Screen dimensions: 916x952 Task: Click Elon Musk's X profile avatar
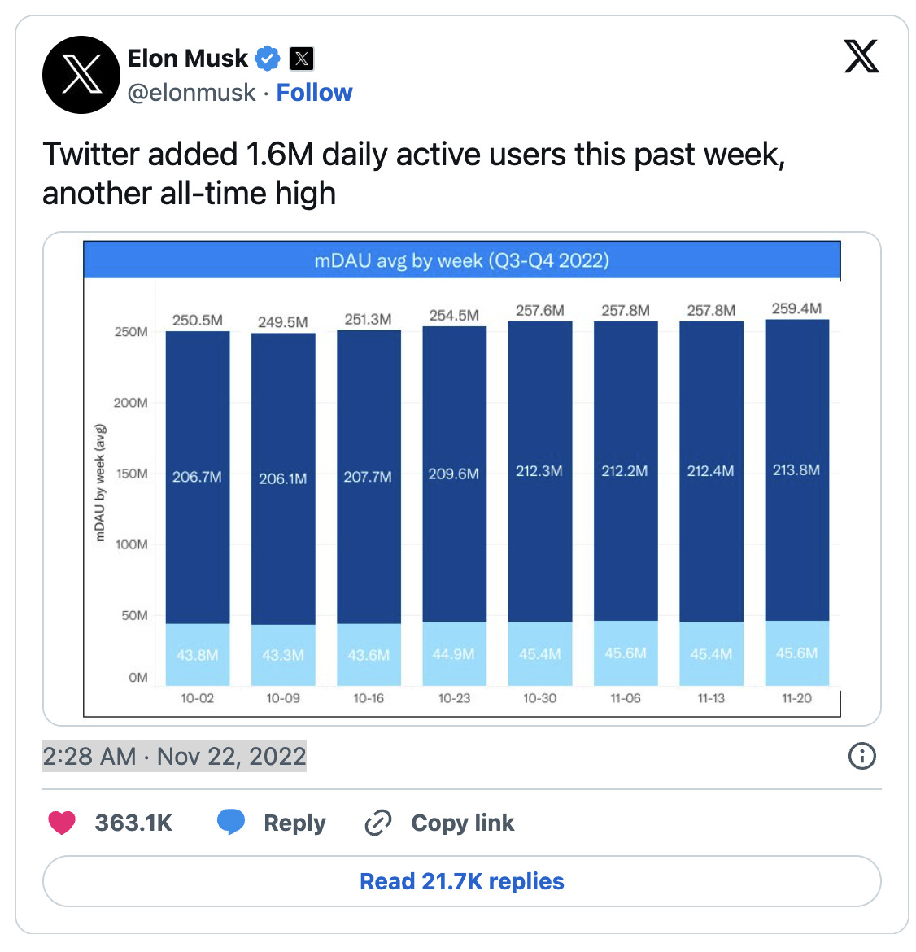click(81, 75)
